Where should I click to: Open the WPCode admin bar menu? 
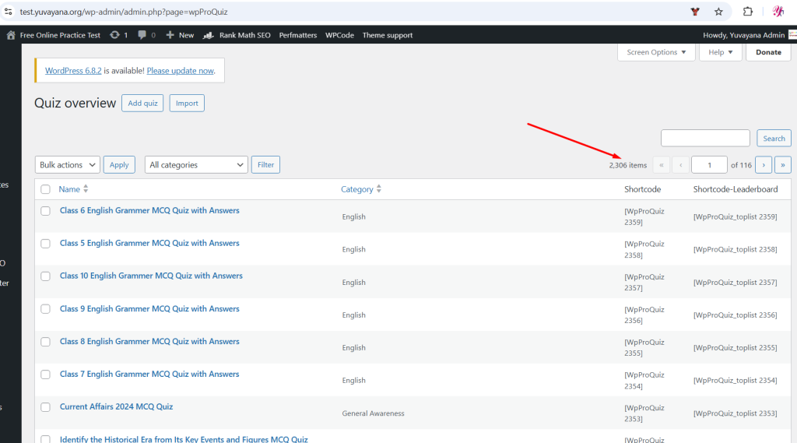coord(339,35)
